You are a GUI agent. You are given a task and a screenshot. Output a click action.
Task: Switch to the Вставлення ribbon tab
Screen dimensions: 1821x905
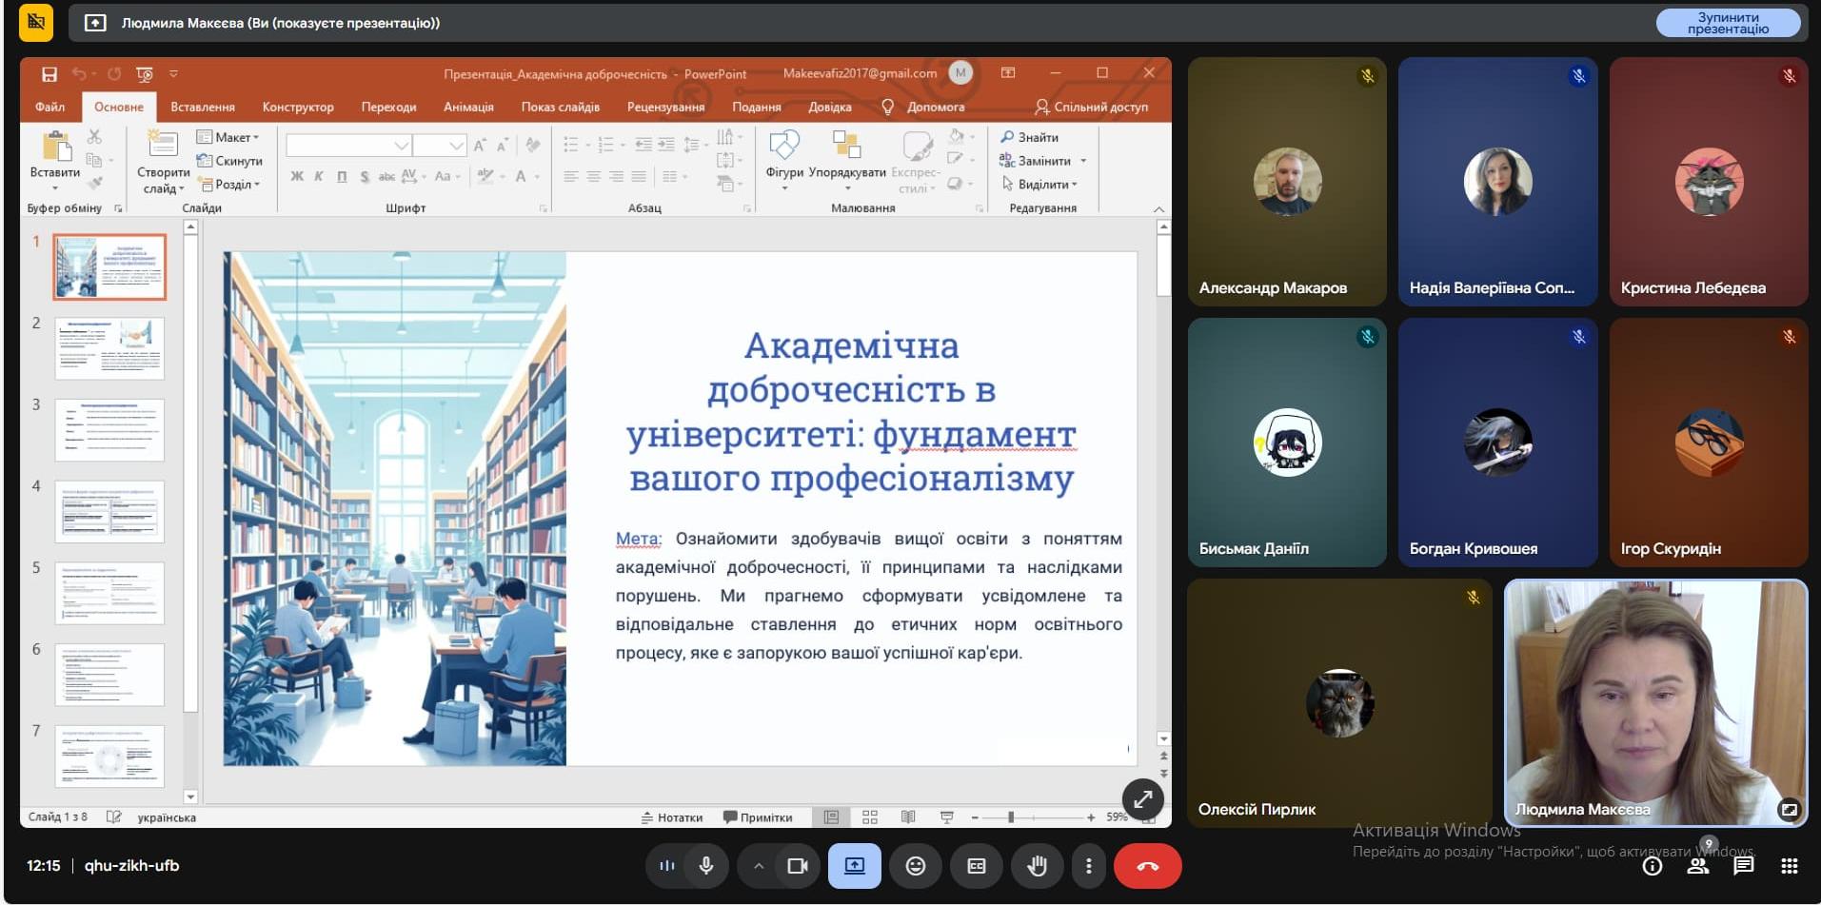202,107
